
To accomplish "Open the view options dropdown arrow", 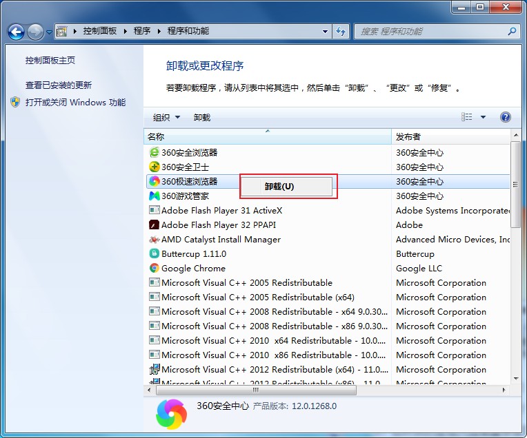I will coord(483,117).
